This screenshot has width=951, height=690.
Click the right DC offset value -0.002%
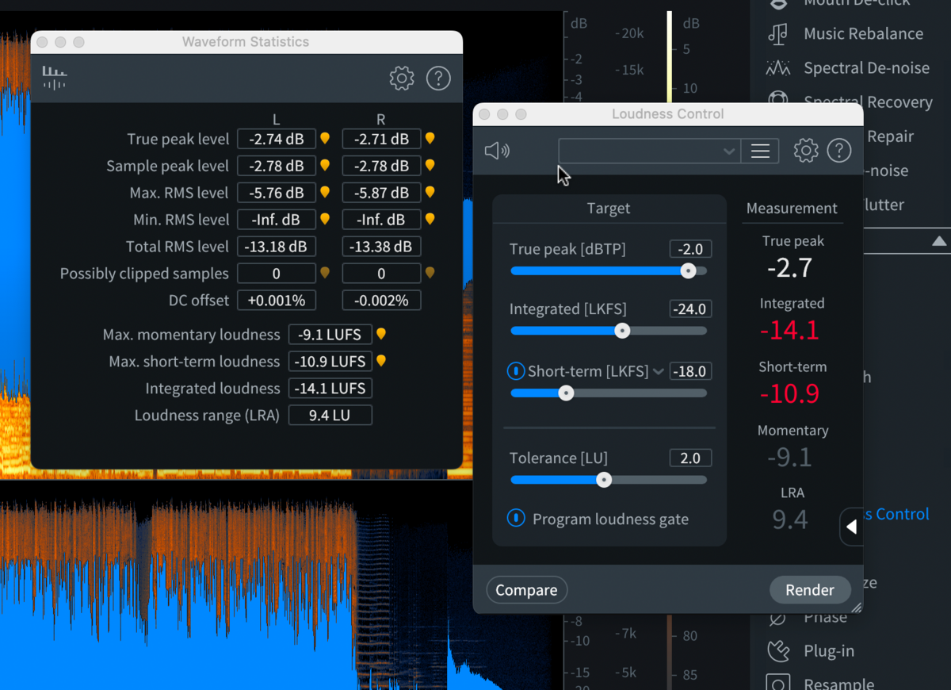pos(381,301)
